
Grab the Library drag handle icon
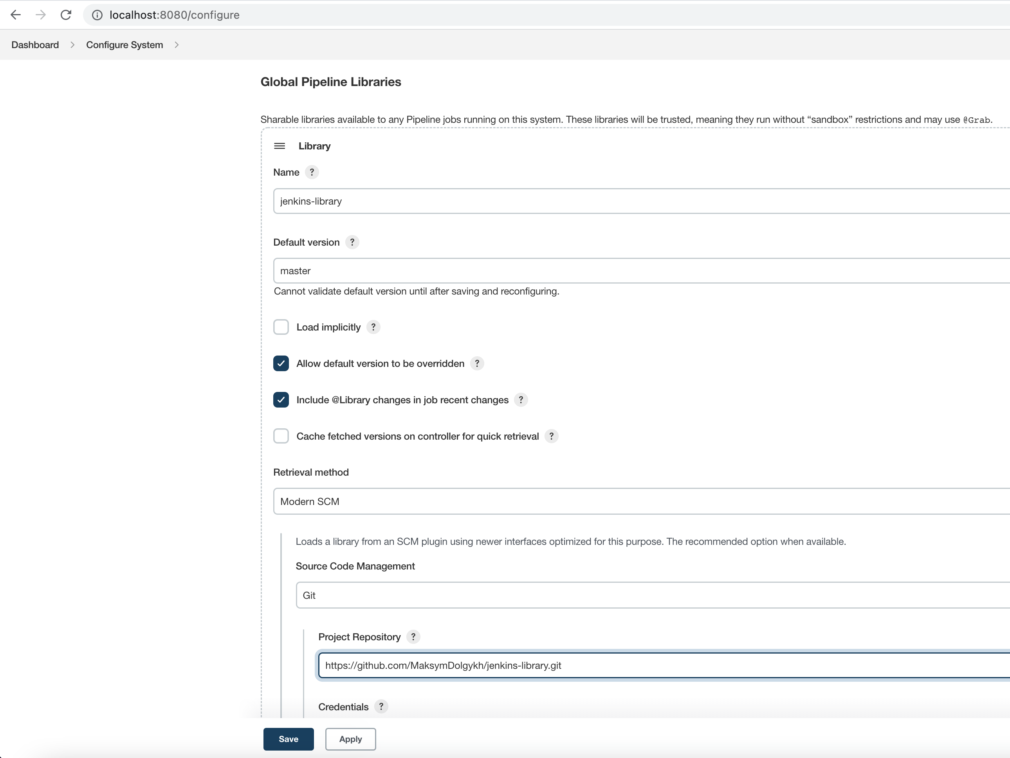[280, 146]
